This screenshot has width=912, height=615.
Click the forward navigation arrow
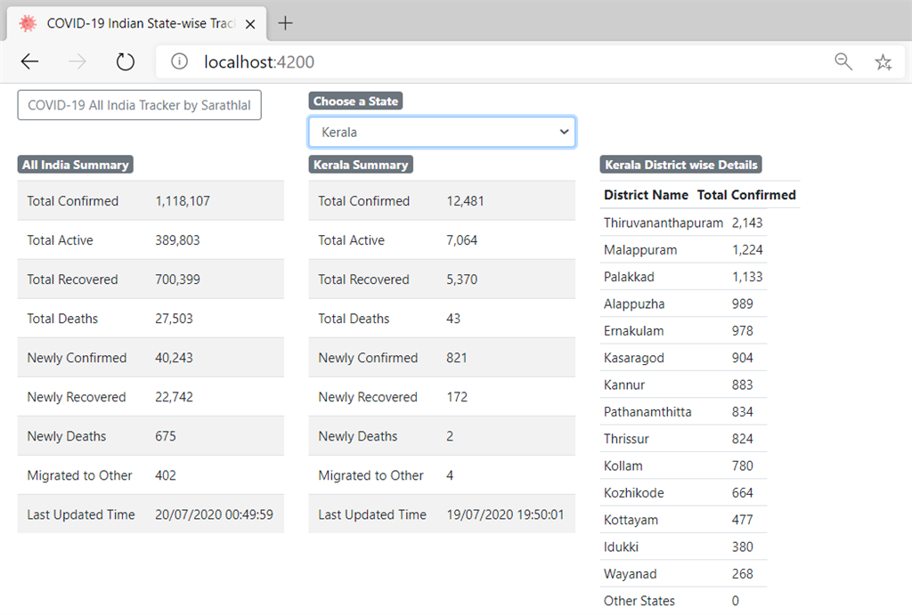pyautogui.click(x=77, y=61)
